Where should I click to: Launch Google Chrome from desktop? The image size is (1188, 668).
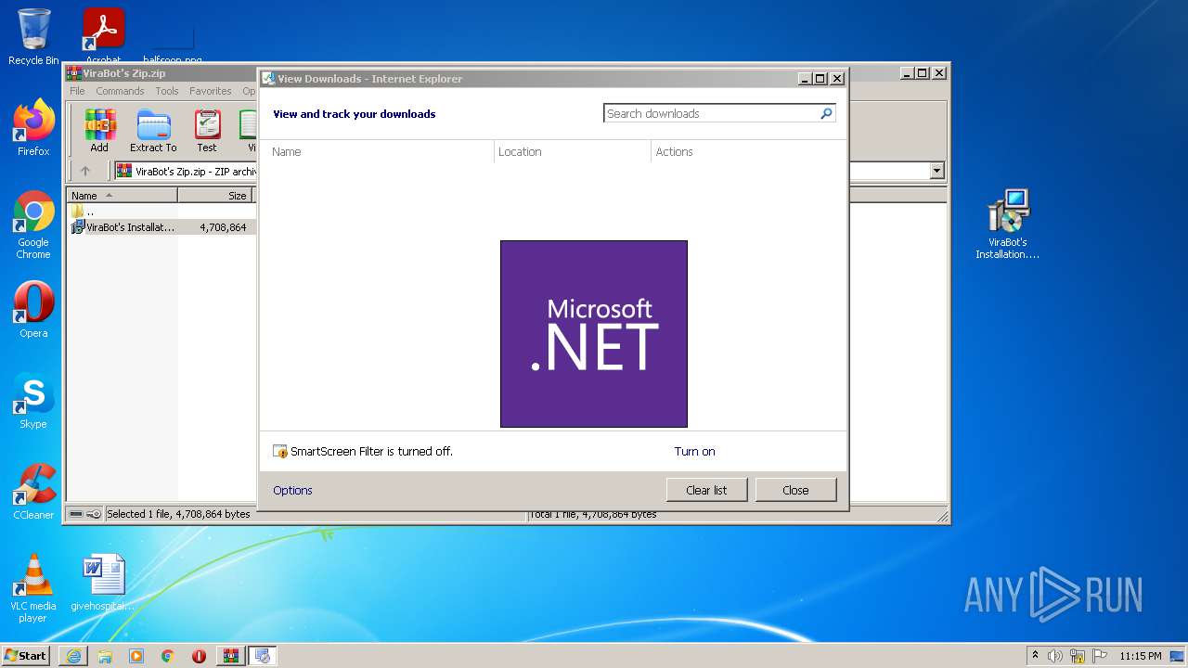tap(33, 225)
